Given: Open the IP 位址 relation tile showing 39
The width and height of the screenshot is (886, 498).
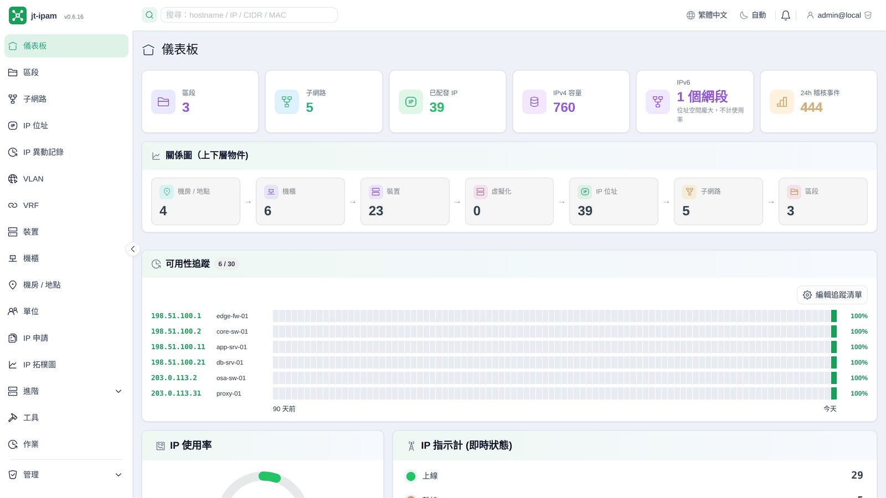Looking at the screenshot, I should click(x=614, y=201).
